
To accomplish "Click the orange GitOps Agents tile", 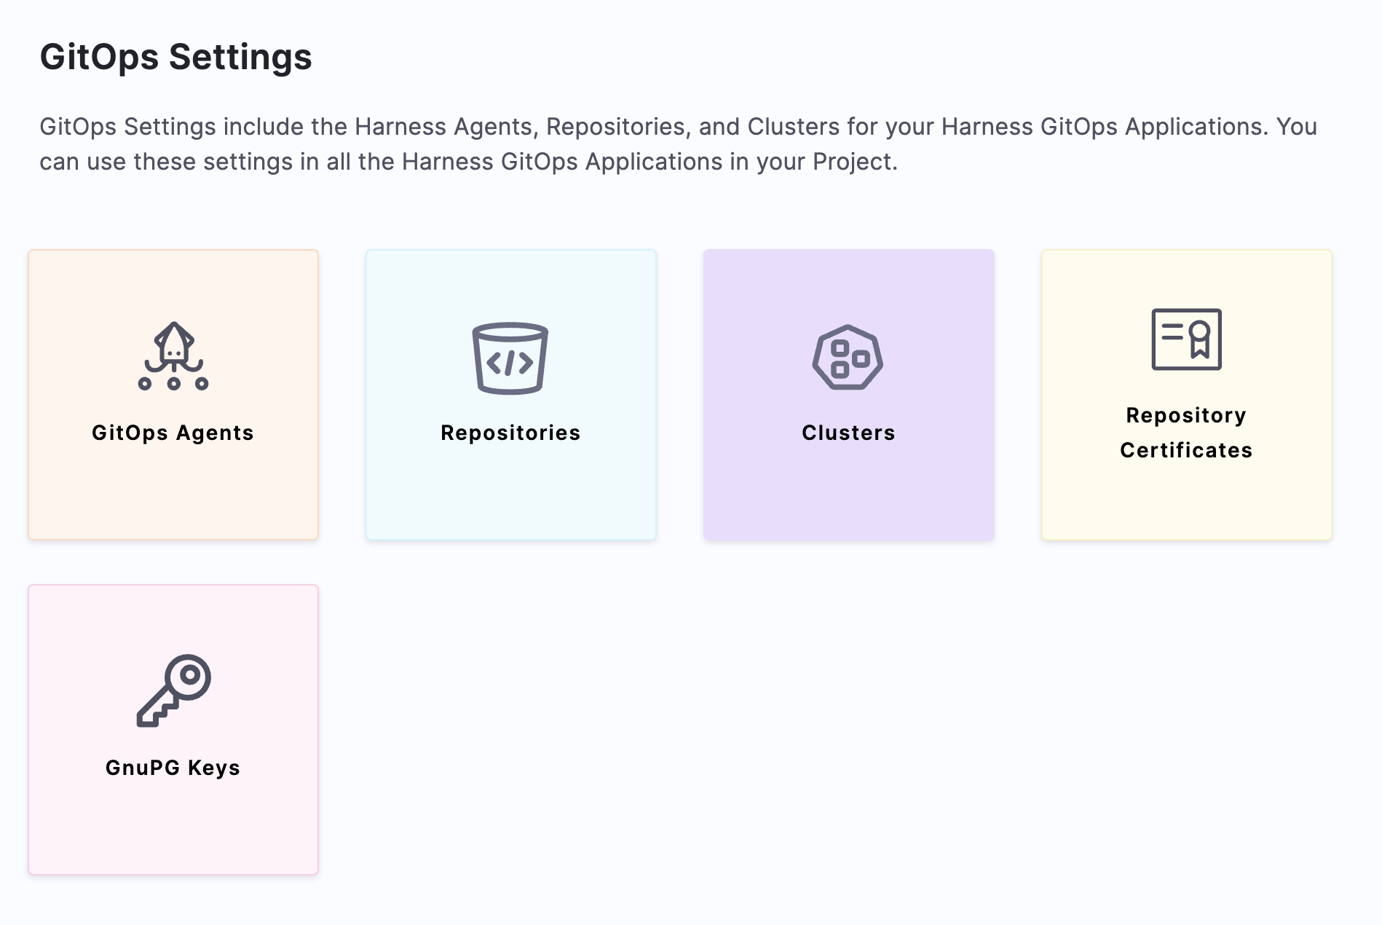I will (x=173, y=393).
